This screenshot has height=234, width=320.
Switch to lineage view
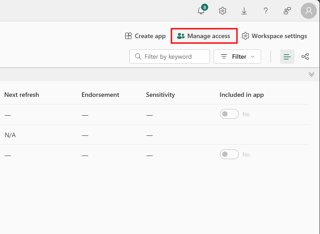(305, 56)
